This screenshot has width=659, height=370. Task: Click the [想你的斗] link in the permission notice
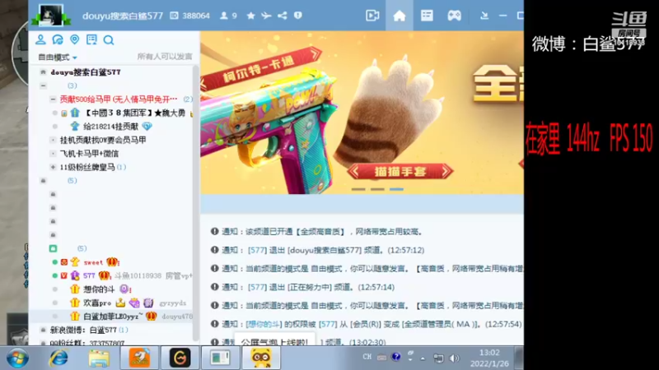click(x=264, y=324)
